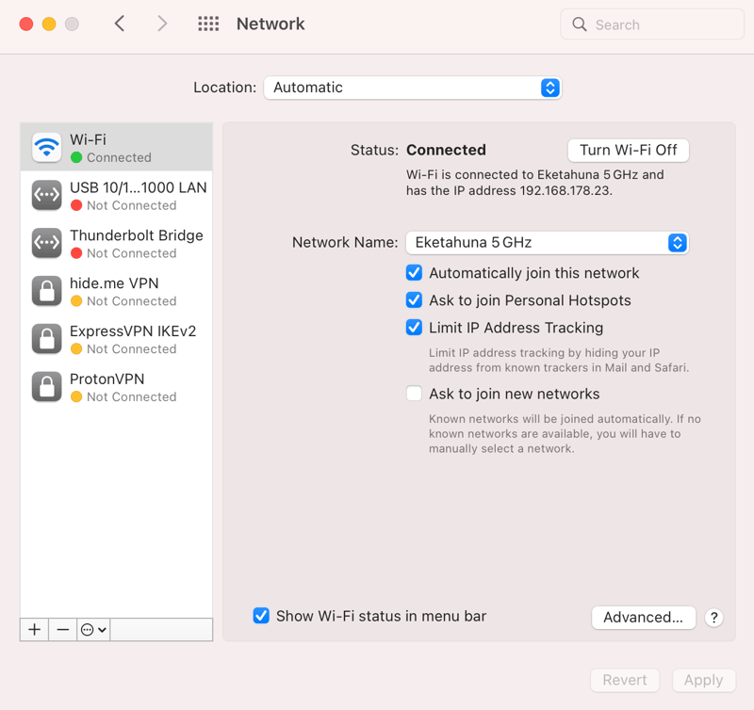Open the Network Name dropdown
This screenshot has height=710, width=754.
point(548,243)
